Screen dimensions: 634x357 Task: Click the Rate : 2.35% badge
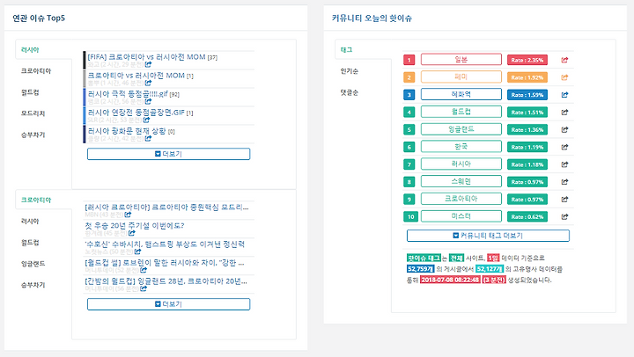[x=527, y=60]
